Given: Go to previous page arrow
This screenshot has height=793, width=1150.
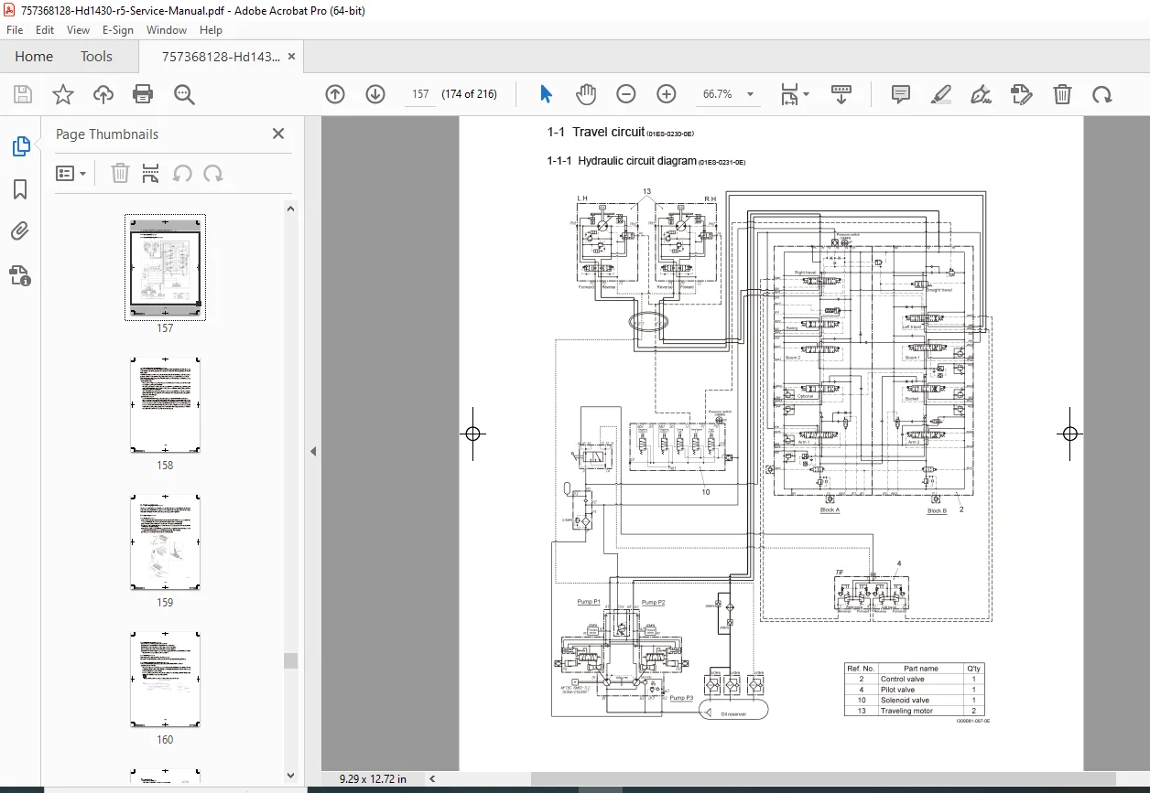Looking at the screenshot, I should coord(335,94).
